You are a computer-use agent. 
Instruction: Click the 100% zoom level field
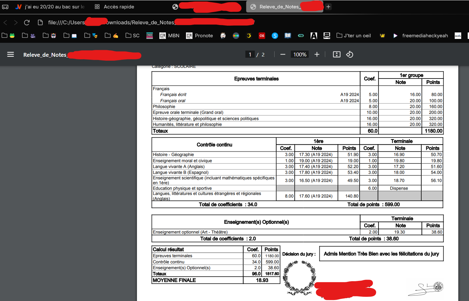(x=300, y=54)
